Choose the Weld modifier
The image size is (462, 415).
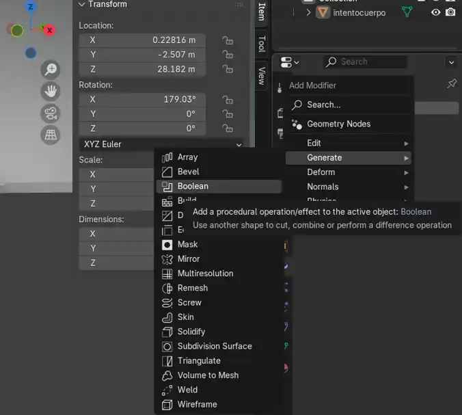point(219,390)
